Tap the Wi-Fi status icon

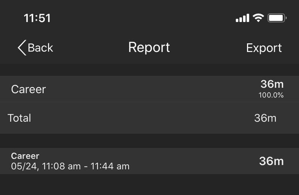click(258, 18)
